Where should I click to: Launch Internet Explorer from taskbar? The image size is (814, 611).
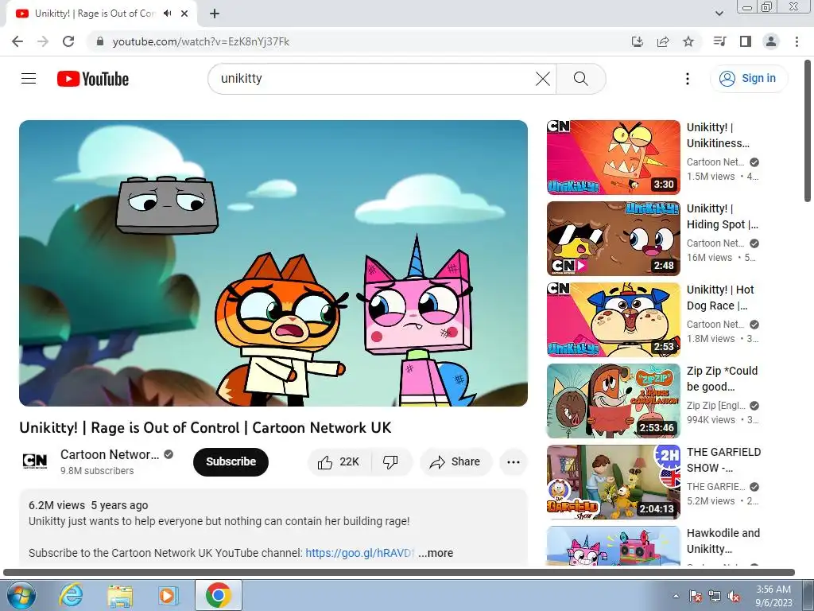click(x=70, y=595)
